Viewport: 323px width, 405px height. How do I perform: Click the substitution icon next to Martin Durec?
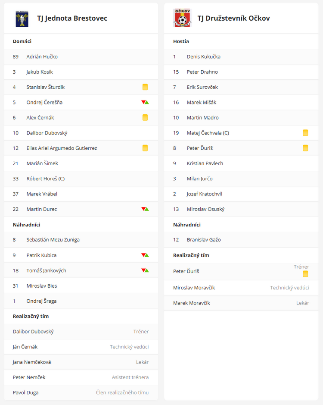[x=145, y=209]
